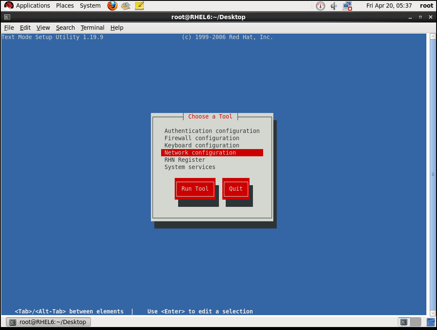Maximize the terminal window
Screen dimensions: 437x330
[420, 17]
